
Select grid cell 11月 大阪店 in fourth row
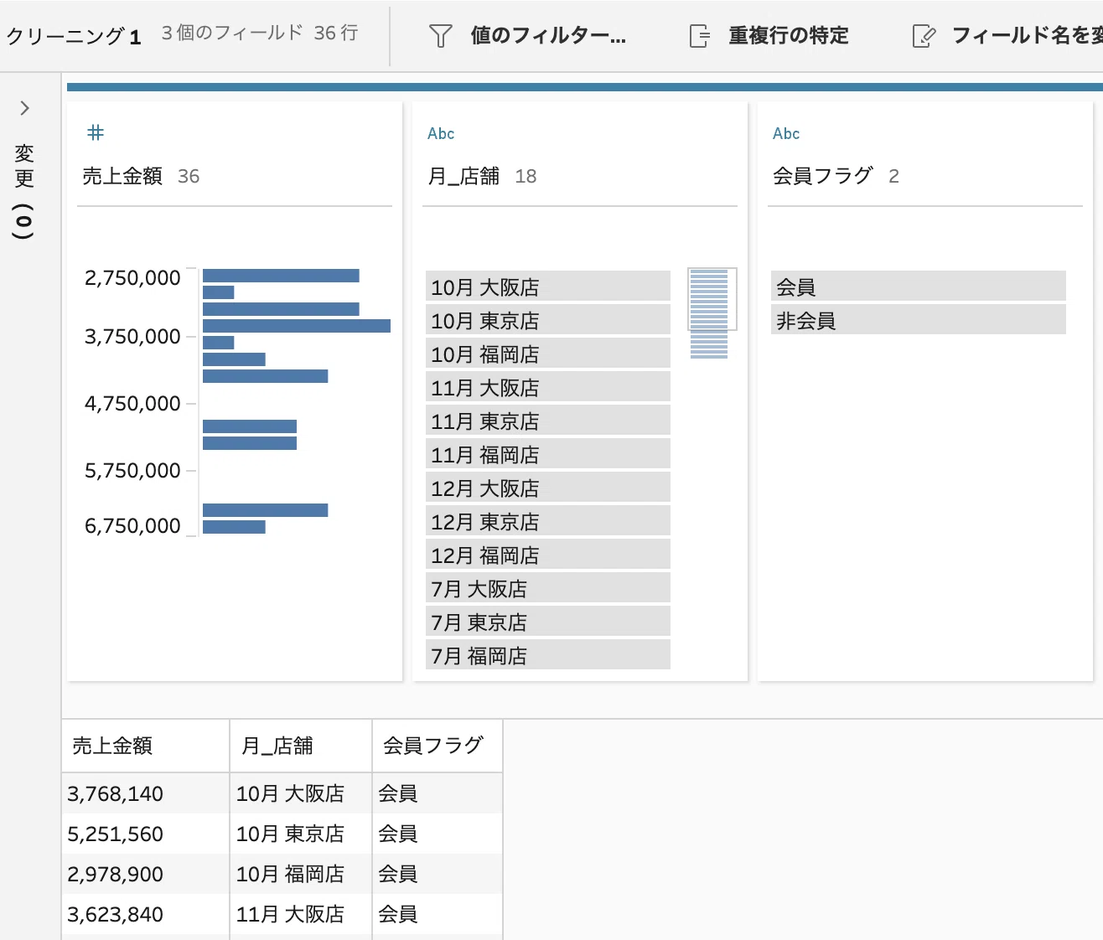301,914
